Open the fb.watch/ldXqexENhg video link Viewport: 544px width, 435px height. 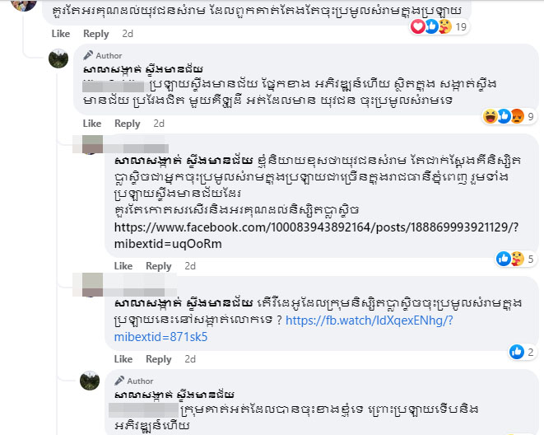point(283,329)
